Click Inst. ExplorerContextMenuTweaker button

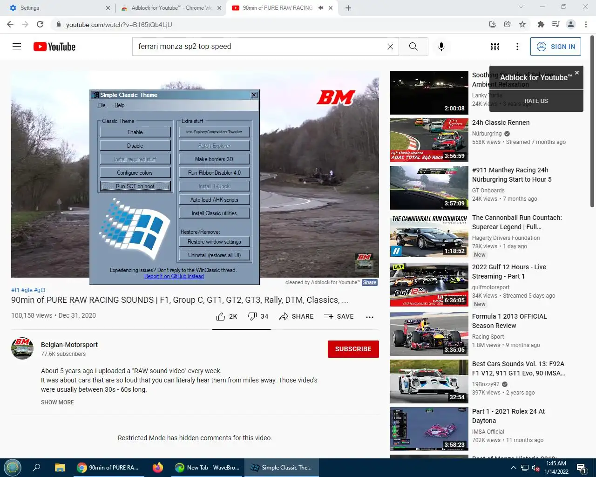click(214, 132)
